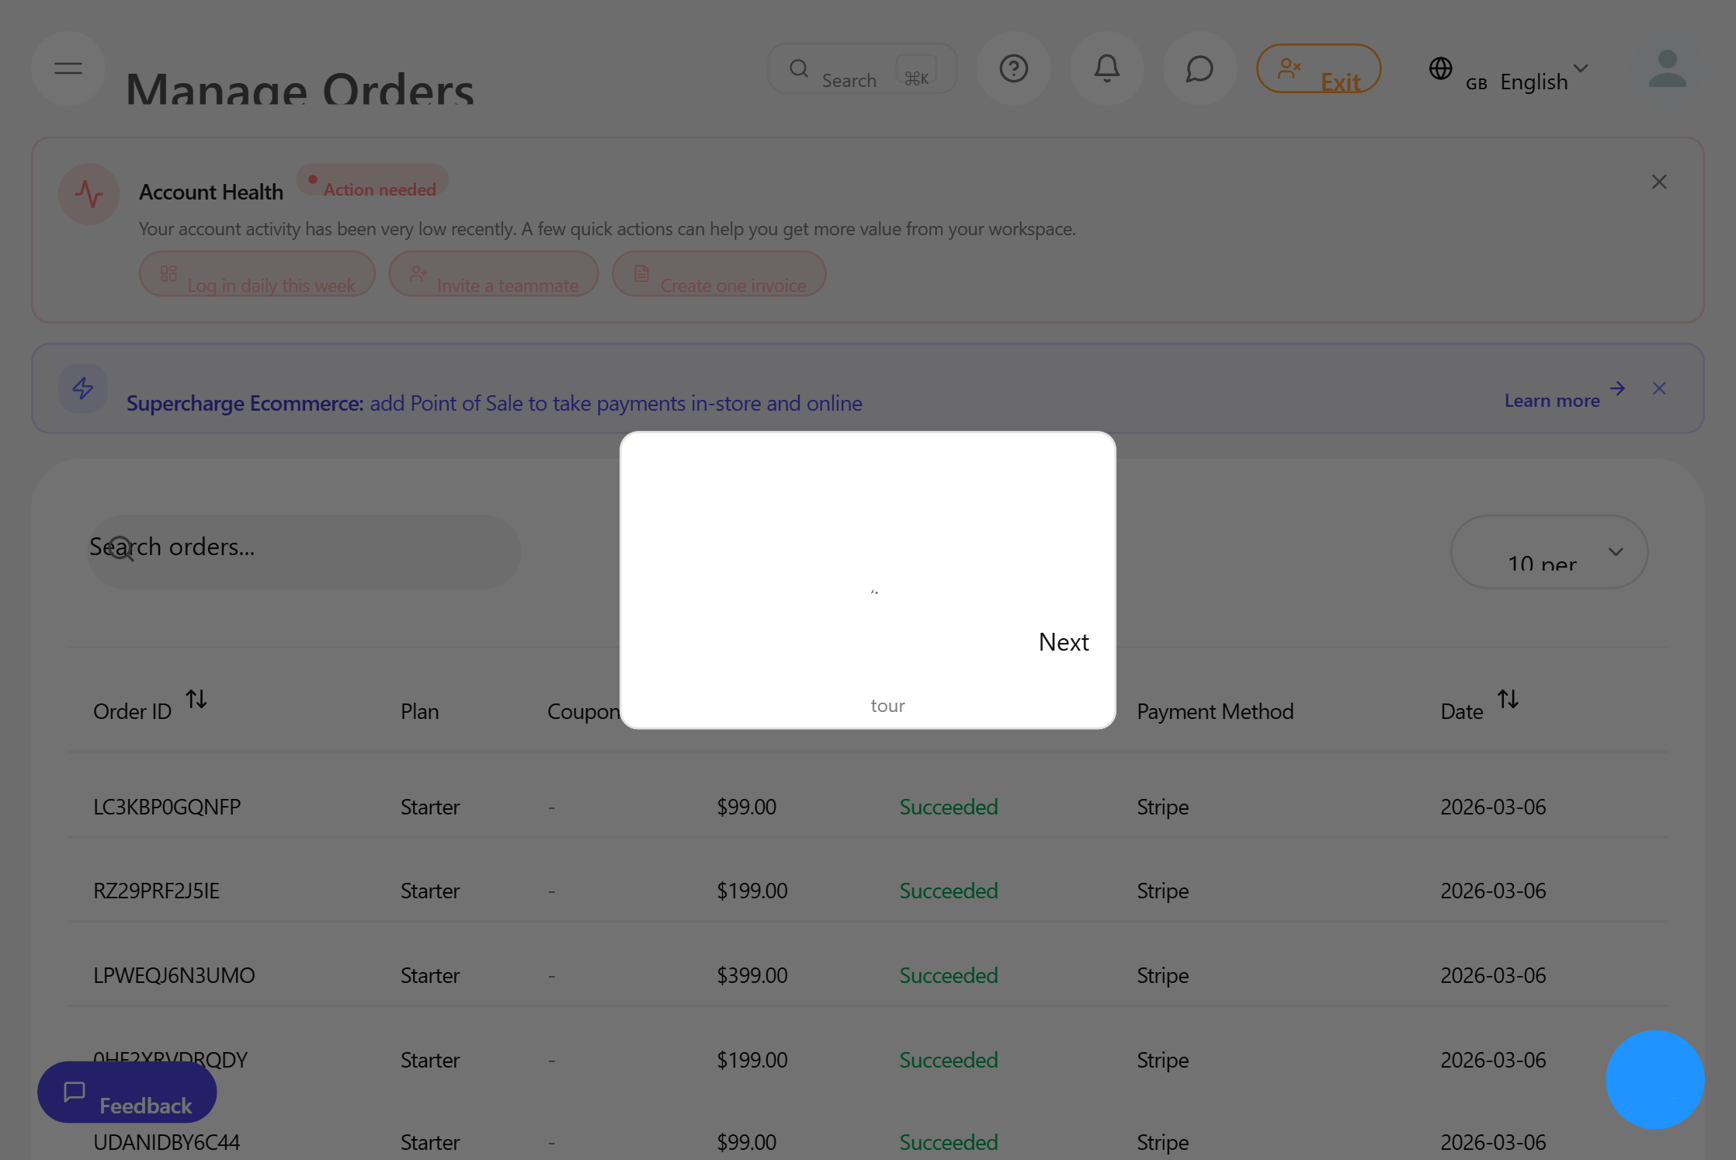This screenshot has width=1736, height=1160.
Task: Open the notifications bell
Action: pos(1107,68)
